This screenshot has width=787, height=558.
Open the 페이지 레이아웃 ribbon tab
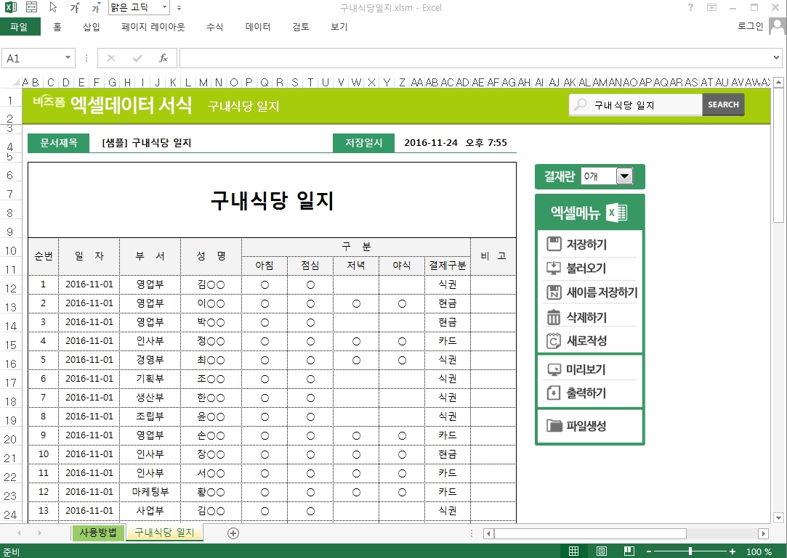click(153, 27)
